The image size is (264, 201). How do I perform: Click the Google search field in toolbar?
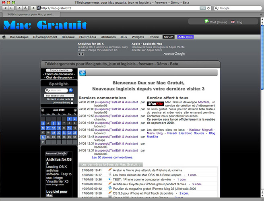tap(238, 8)
